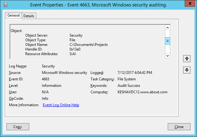Click the Source value Microsoft Windows security
Viewport: 197px width, 137px height.
click(x=64, y=73)
